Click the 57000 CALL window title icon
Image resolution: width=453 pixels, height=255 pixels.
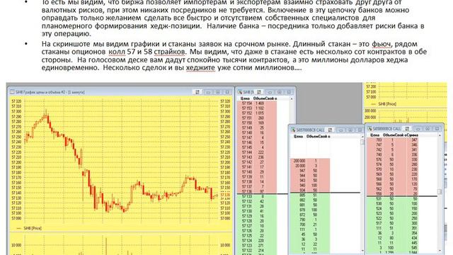tap(293, 130)
